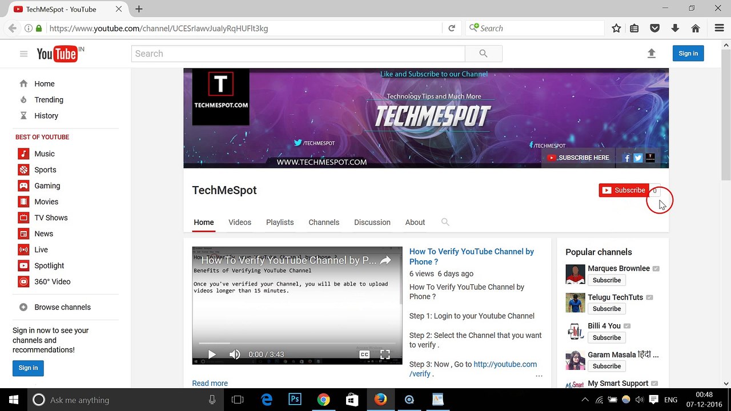Enter fullscreen on the video player

(x=385, y=354)
